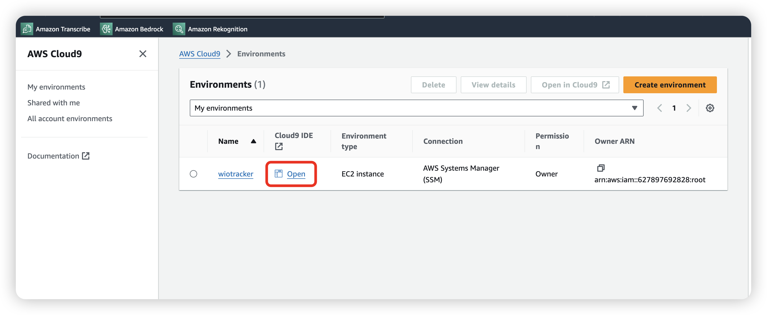Click the arn:aws:iam::627897692828:root text
767x315 pixels.
pos(649,180)
